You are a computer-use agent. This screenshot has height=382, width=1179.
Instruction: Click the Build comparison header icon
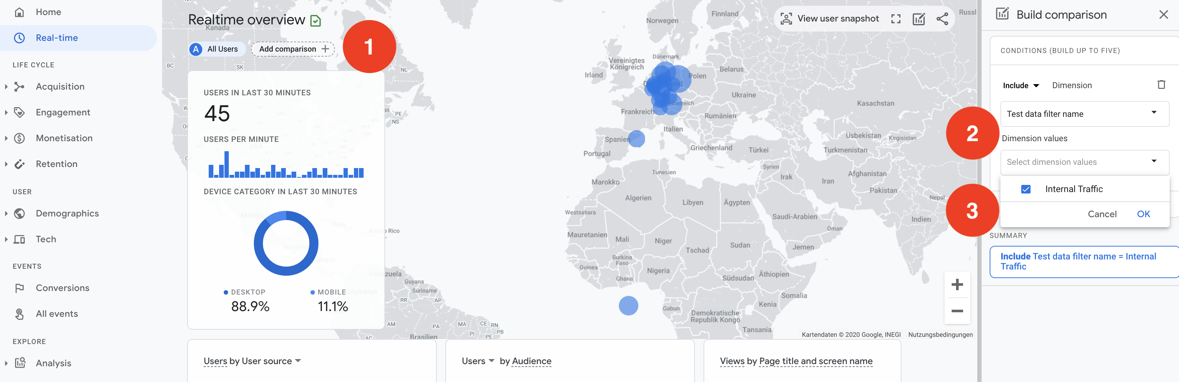point(1002,14)
